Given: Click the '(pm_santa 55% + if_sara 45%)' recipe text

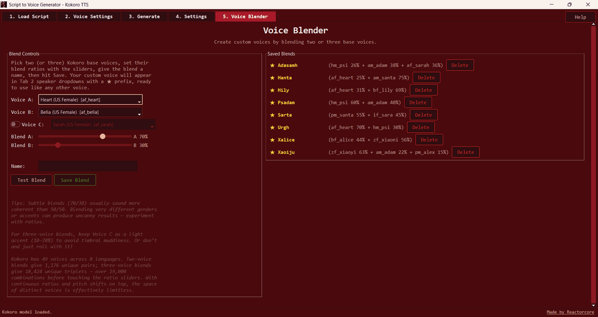Looking at the screenshot, I should (x=367, y=115).
